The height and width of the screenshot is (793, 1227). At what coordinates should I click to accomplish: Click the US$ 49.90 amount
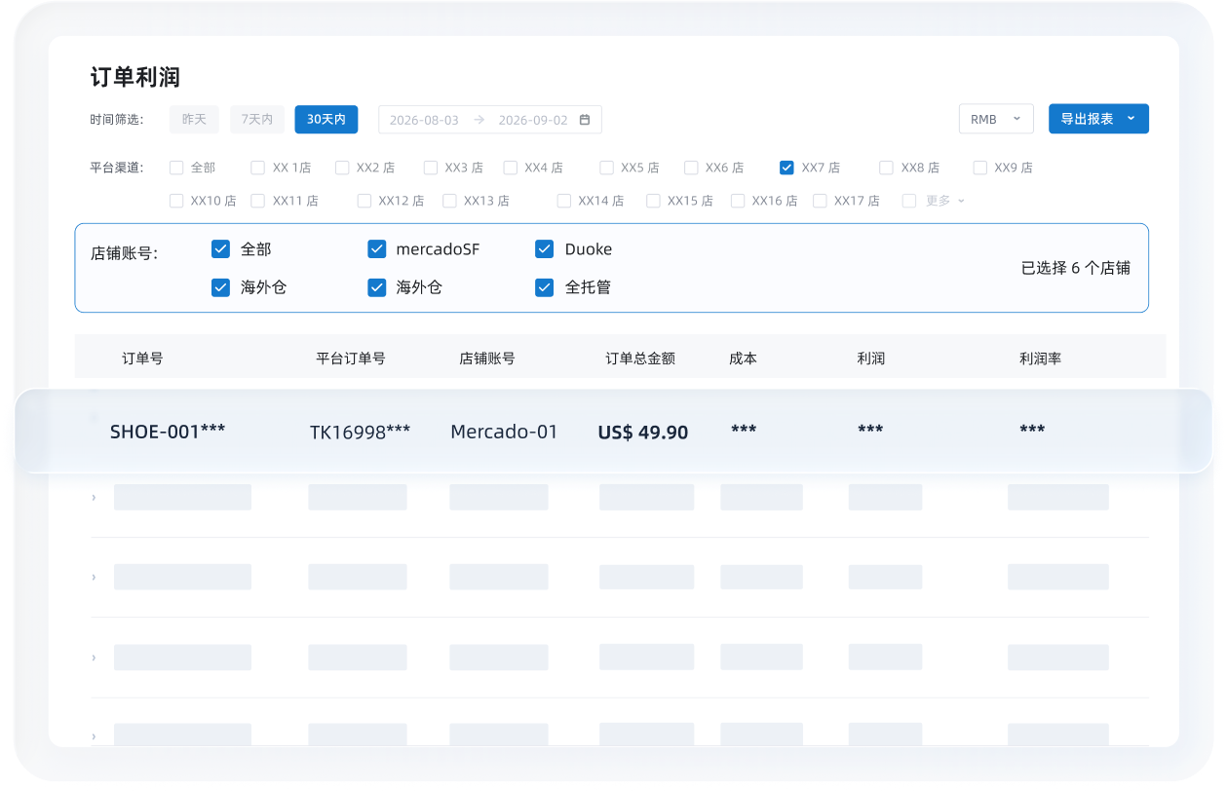tap(643, 432)
